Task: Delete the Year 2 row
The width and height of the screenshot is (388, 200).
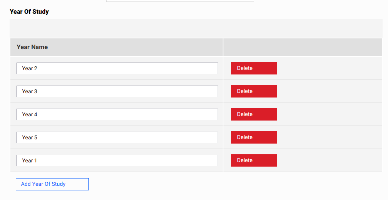Action: point(254,68)
